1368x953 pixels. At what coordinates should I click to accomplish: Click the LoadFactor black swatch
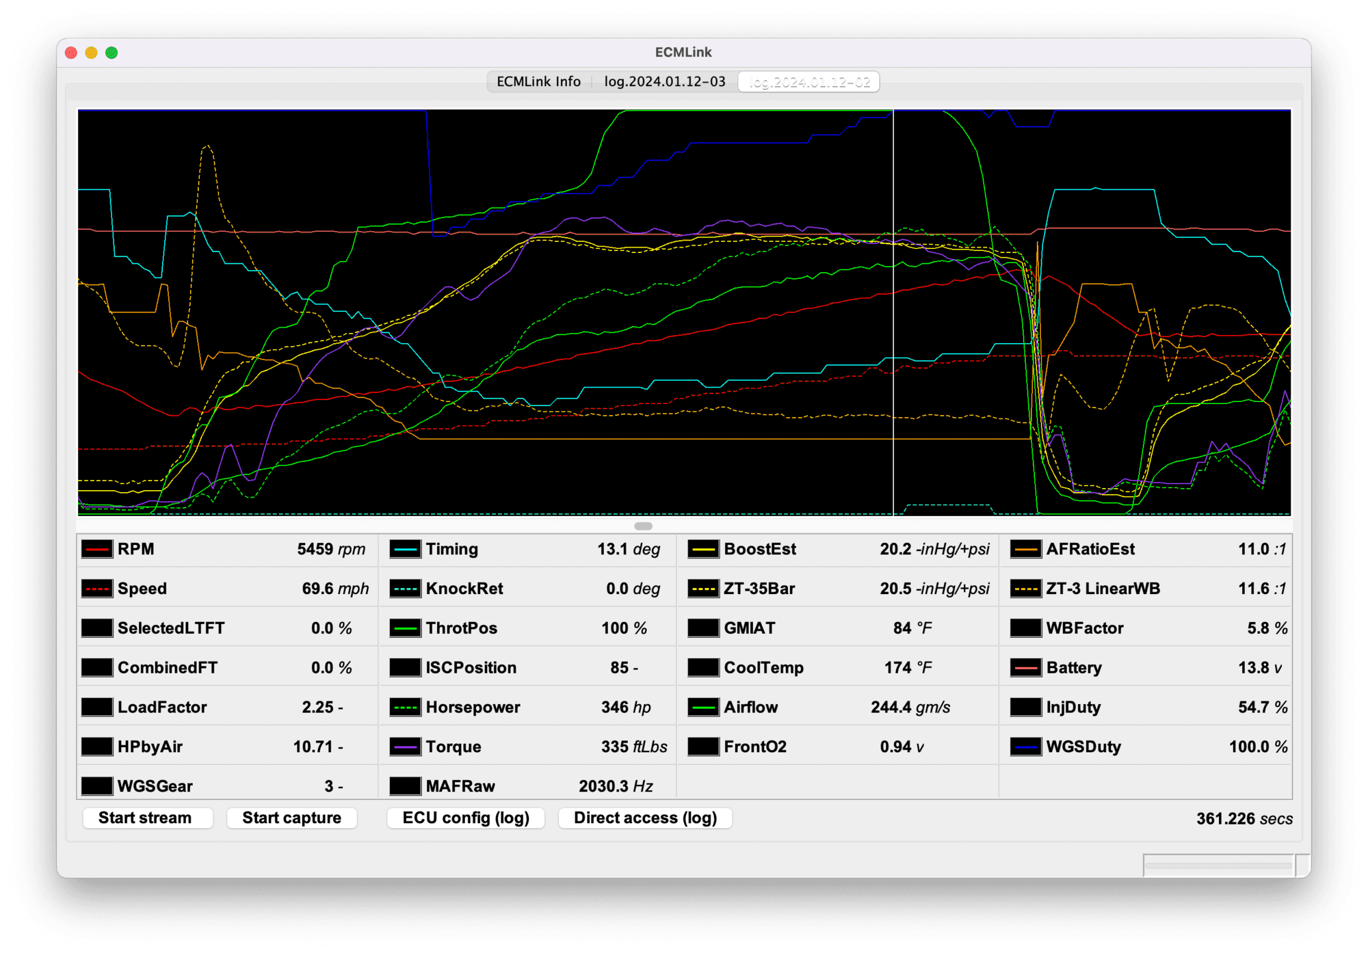pos(96,708)
